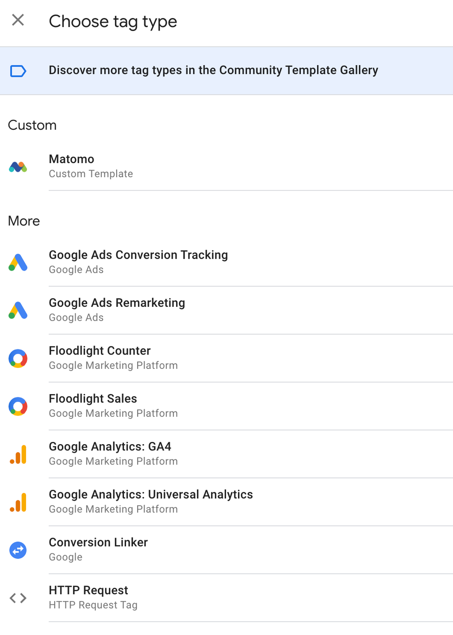
Task: Select the Matomo custom template
Action: pos(91,166)
